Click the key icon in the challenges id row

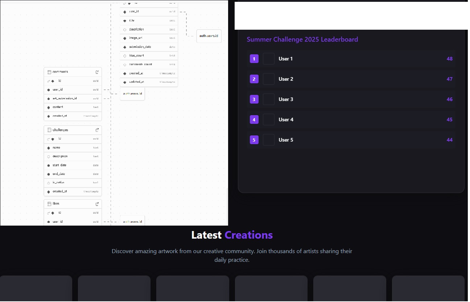(49, 139)
